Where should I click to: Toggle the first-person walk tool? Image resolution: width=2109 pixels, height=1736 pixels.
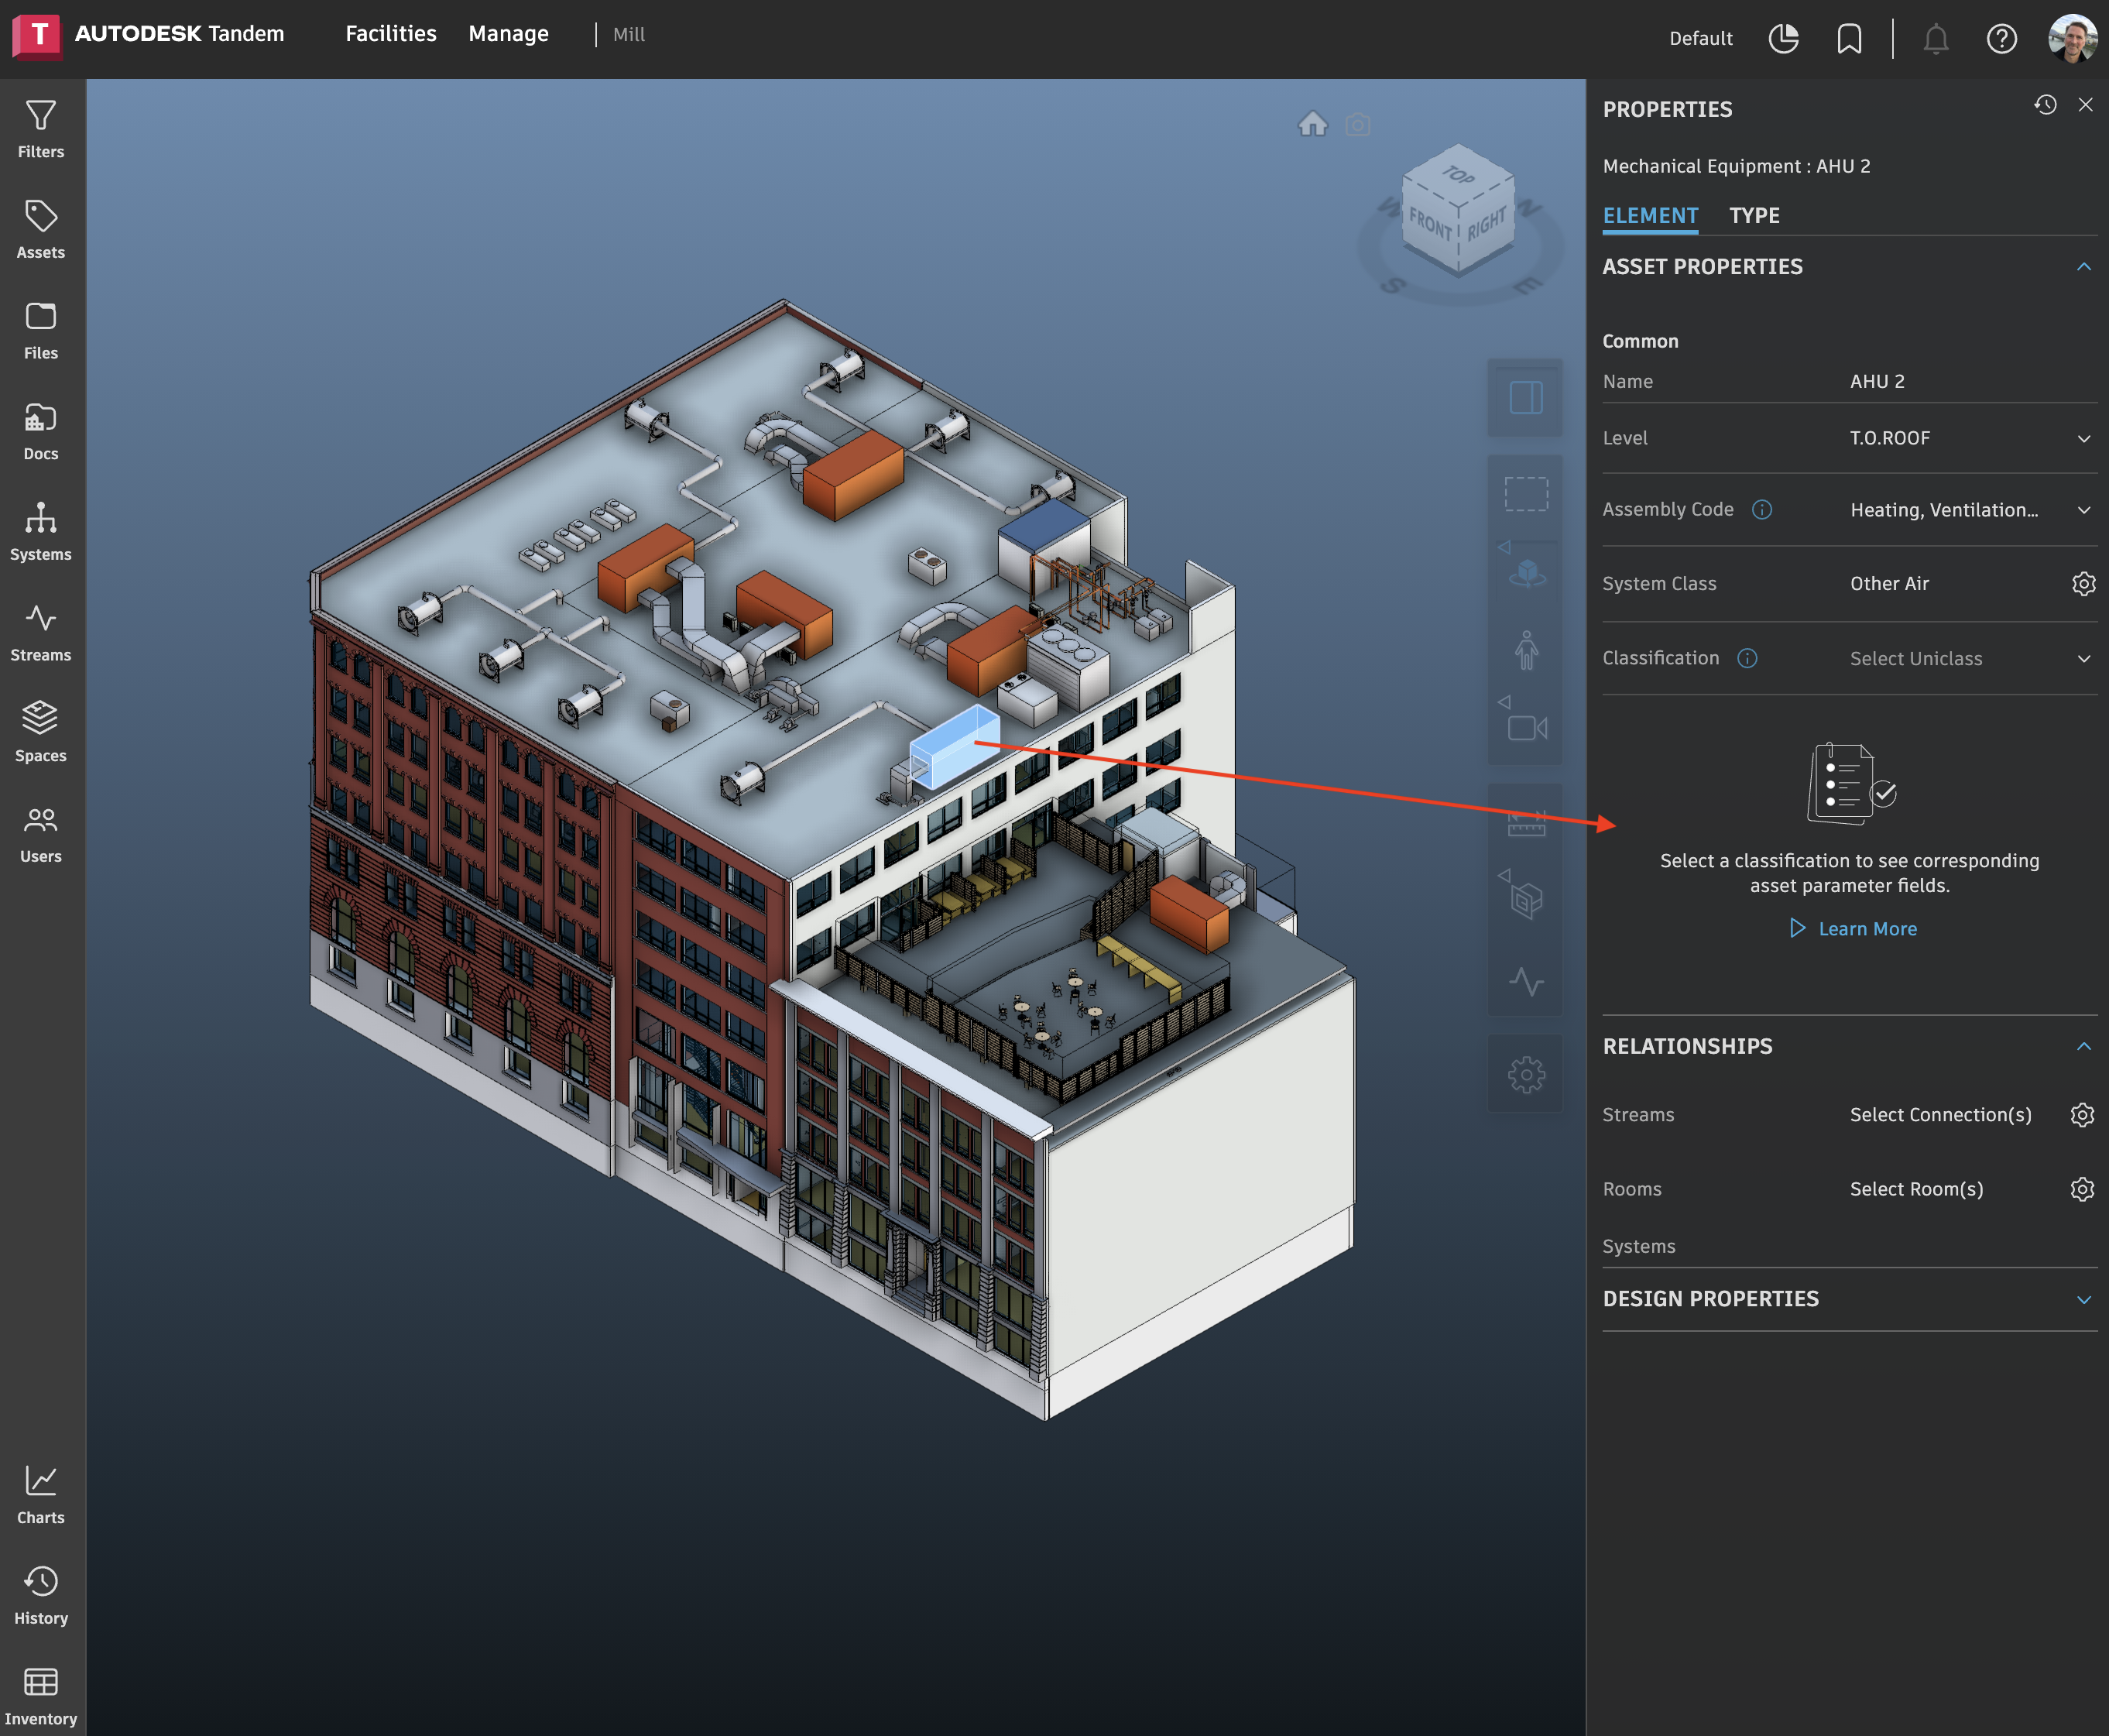point(1525,650)
